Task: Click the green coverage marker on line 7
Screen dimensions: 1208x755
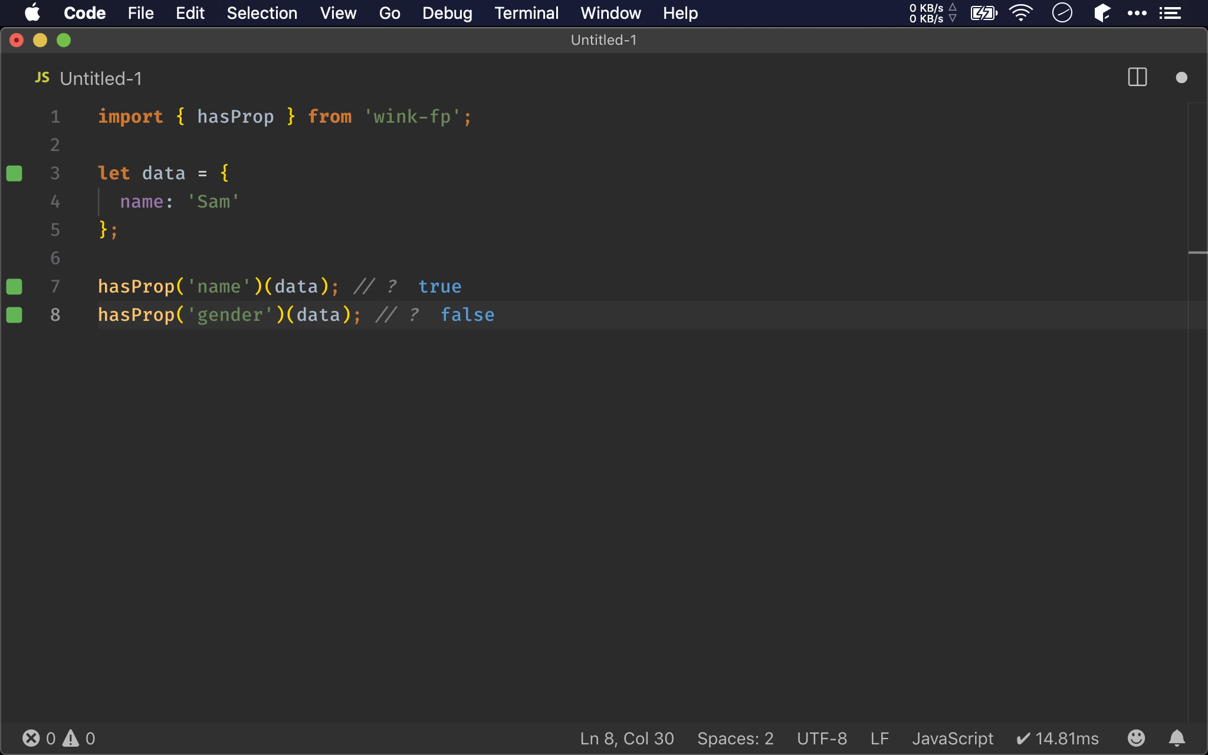Action: (14, 287)
